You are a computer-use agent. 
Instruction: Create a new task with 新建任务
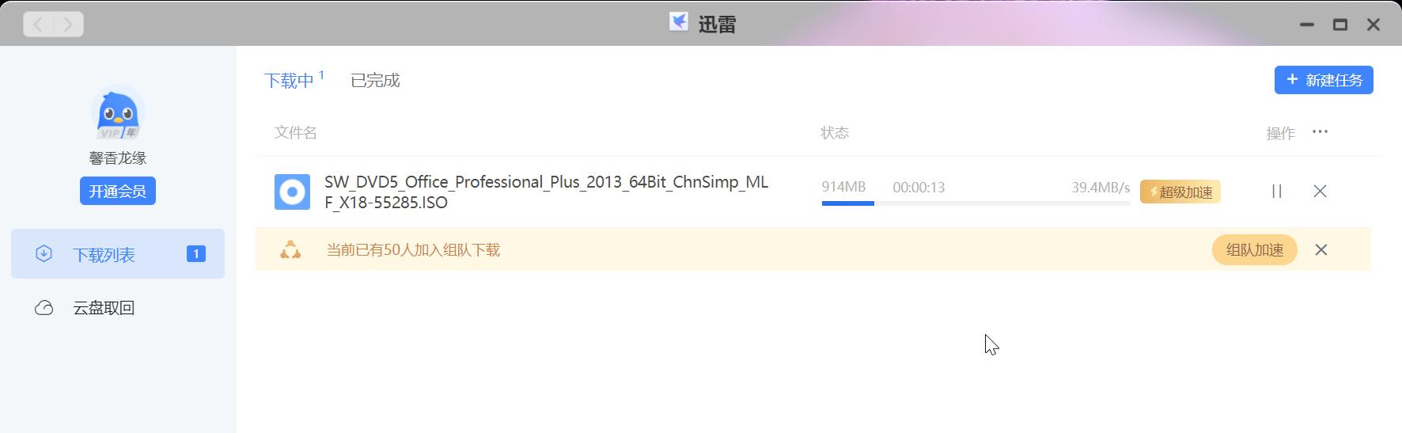tap(1324, 80)
